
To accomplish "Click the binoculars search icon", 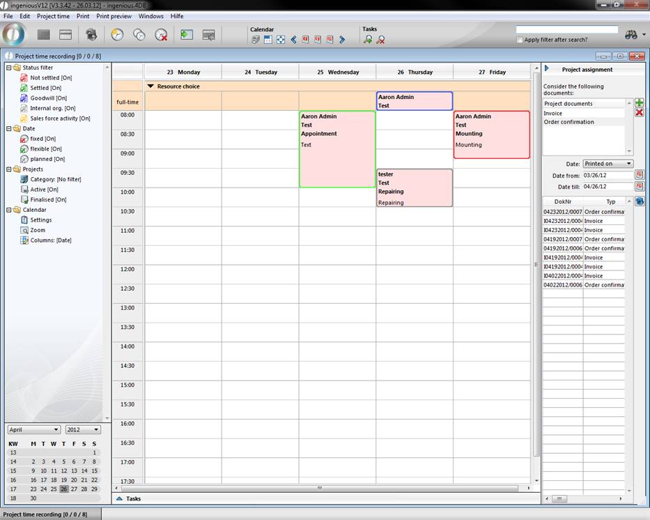I will click(630, 34).
